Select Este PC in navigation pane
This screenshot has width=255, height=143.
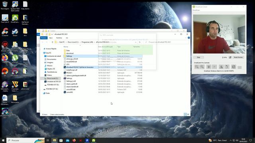point(49,53)
